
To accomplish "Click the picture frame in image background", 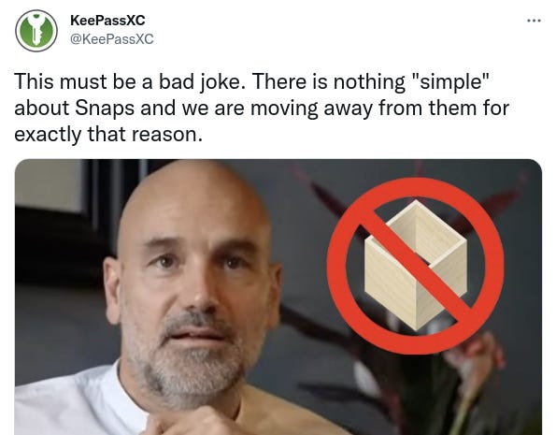I will (x=49, y=186).
